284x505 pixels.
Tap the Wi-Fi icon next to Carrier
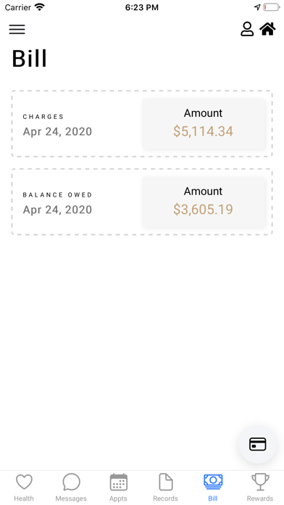40,7
